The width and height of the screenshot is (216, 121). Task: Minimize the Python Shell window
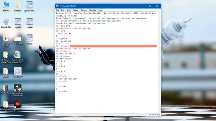click(x=143, y=6)
